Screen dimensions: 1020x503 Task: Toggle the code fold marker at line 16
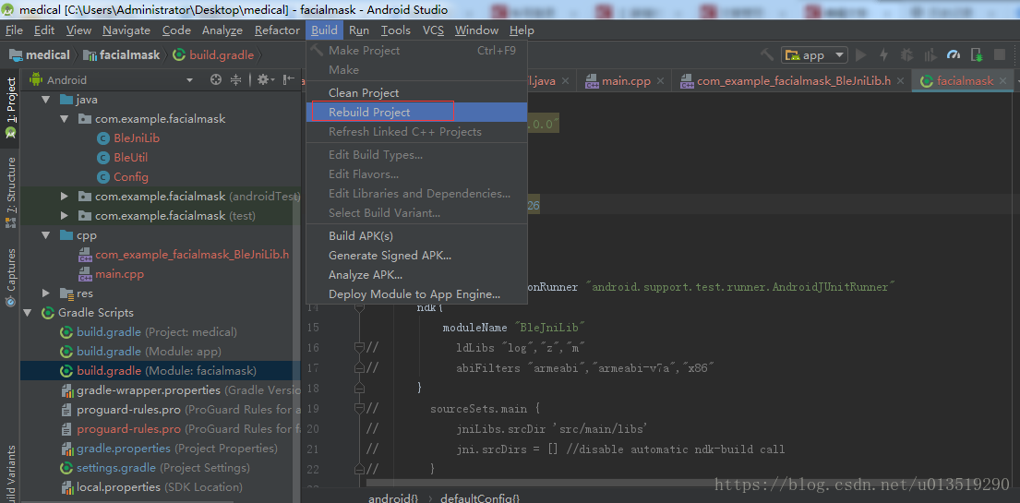(x=358, y=348)
